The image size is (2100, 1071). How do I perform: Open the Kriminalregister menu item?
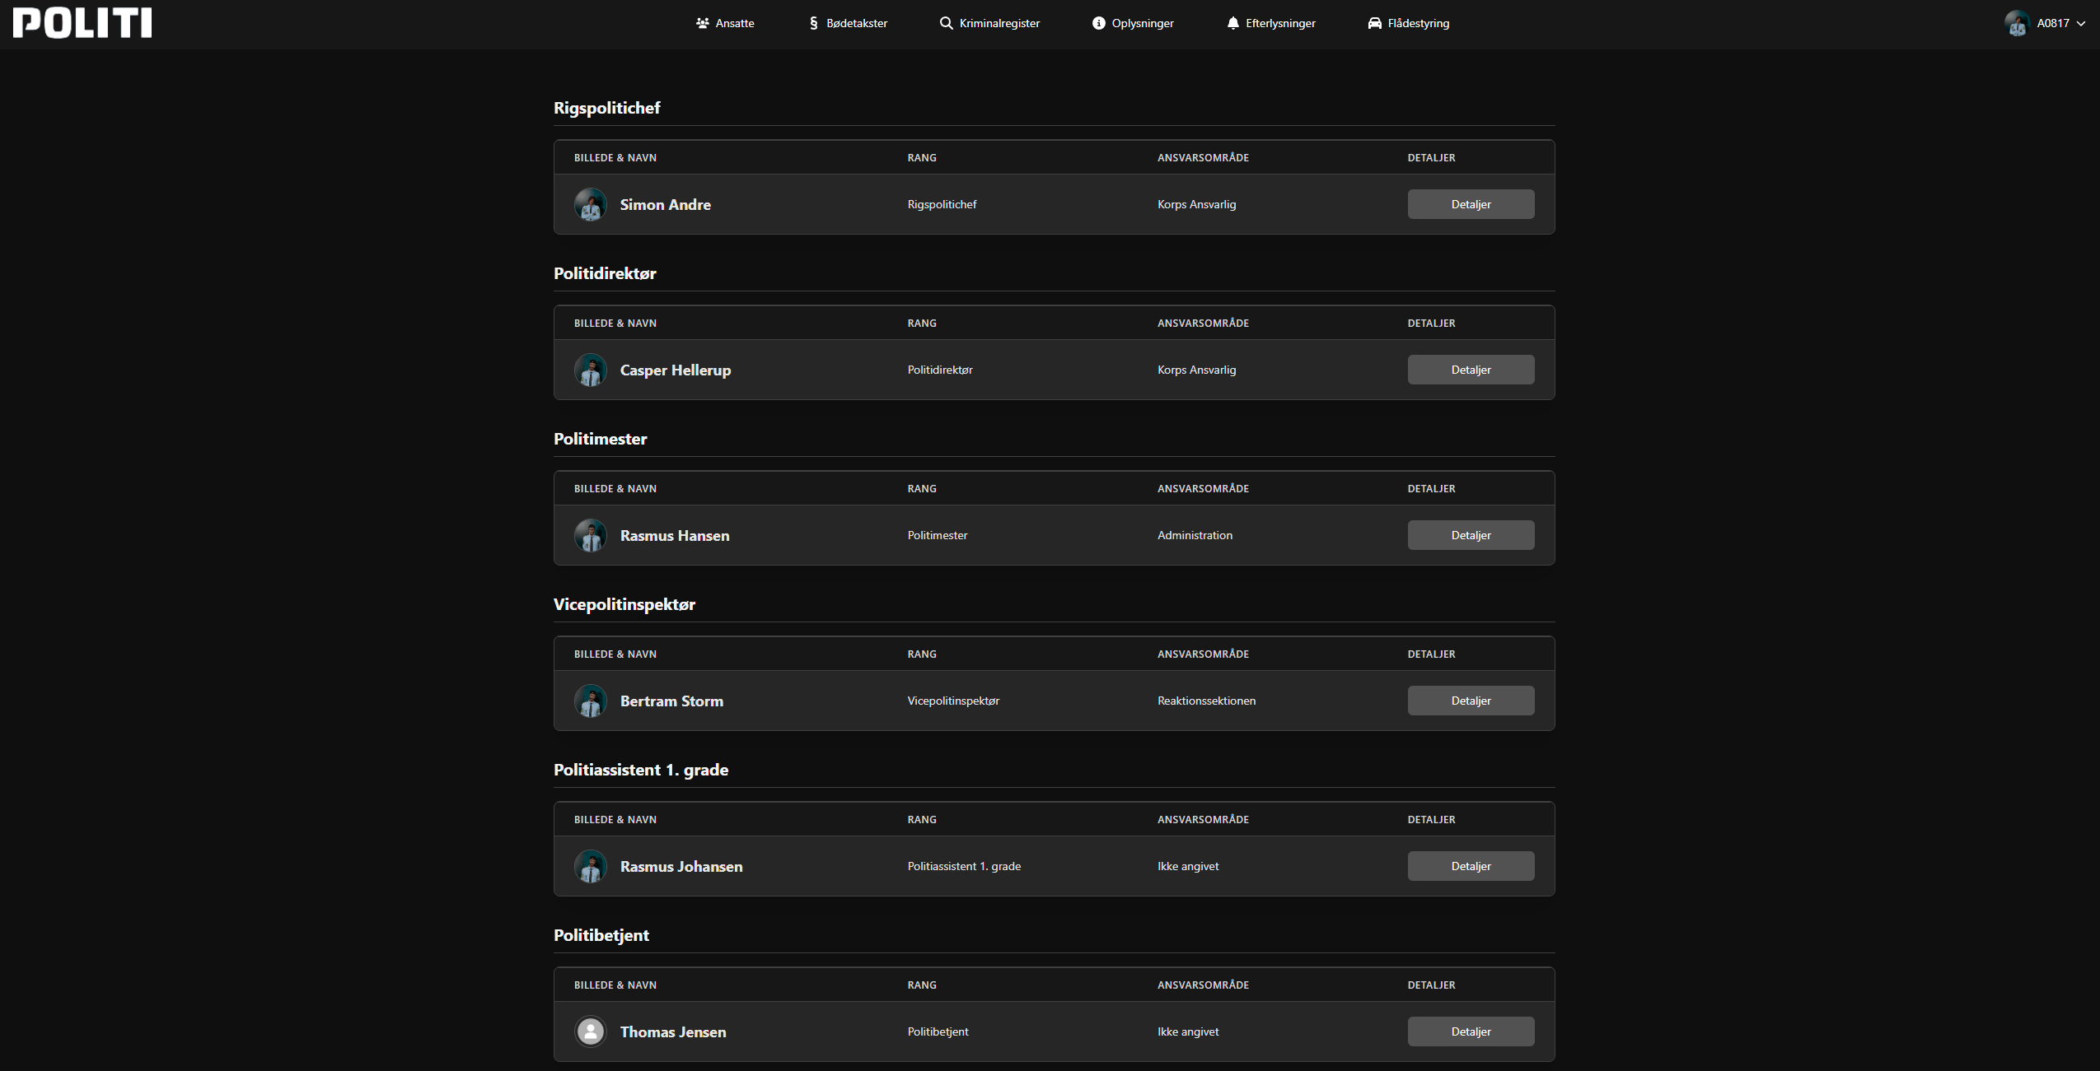pos(999,23)
